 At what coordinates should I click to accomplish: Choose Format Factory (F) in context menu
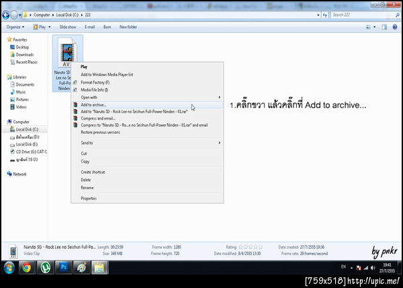[x=147, y=82]
